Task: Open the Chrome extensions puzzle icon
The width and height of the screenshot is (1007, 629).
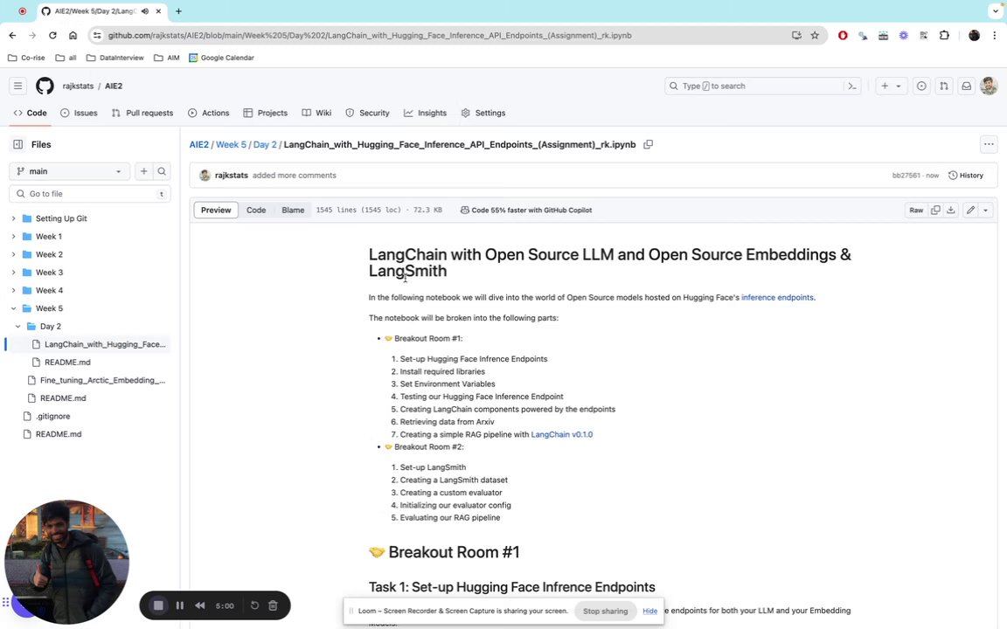Action: [x=944, y=35]
